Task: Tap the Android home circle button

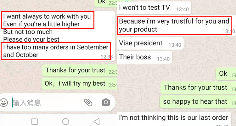Action: point(66,122)
